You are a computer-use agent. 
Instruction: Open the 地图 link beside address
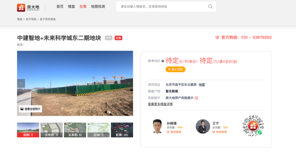(x=202, y=85)
